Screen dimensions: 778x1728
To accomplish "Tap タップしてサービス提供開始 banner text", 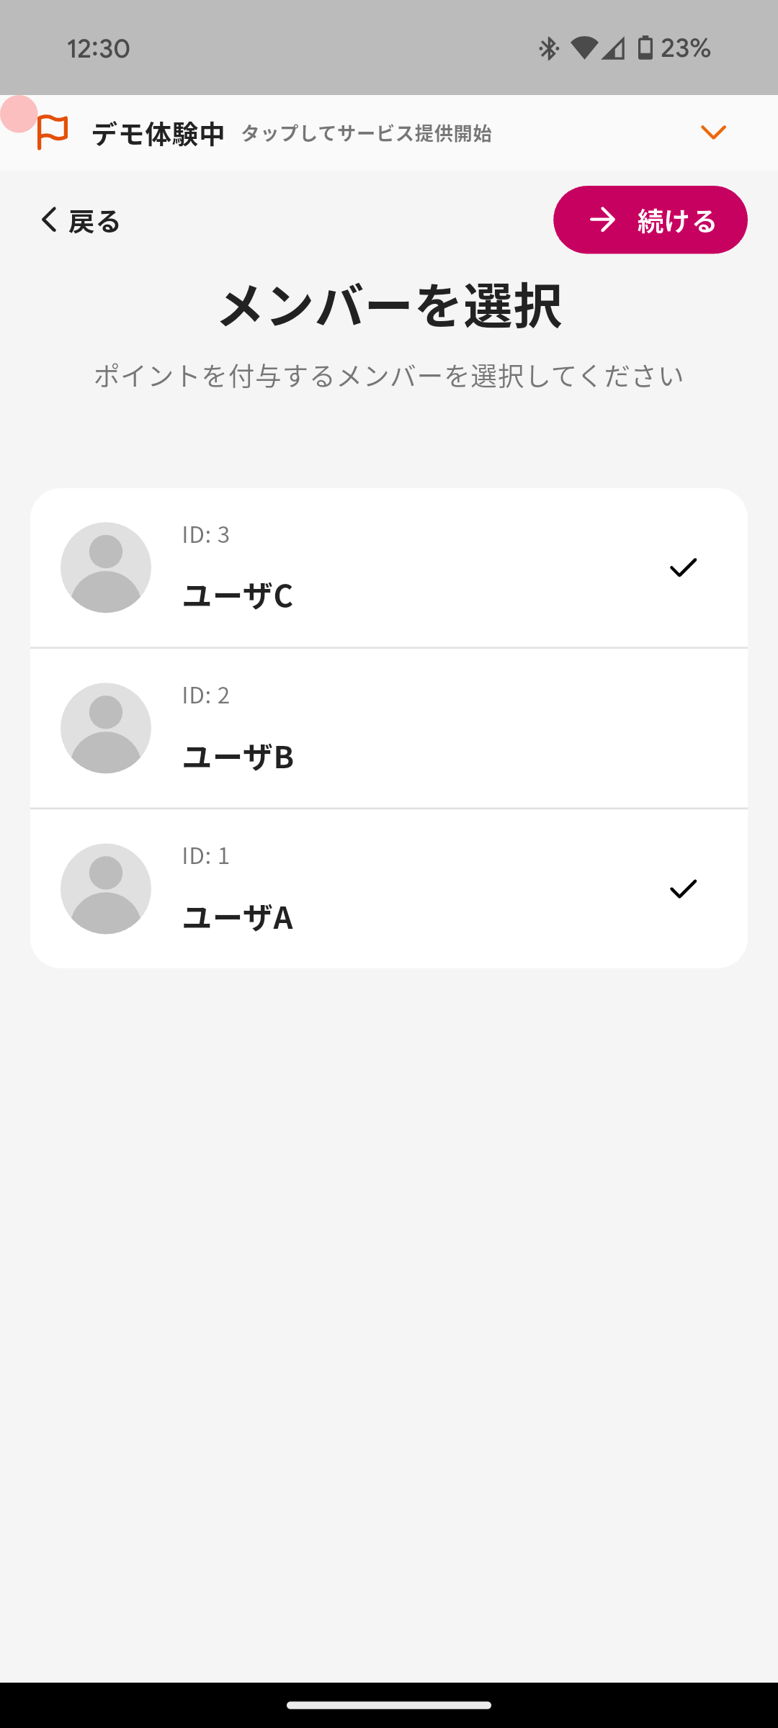I will point(366,134).
